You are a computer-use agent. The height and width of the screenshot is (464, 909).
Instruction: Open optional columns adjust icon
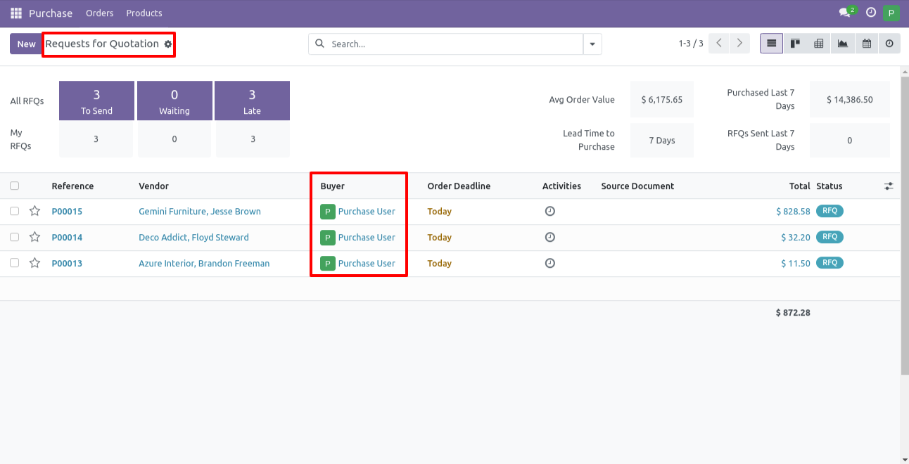coord(889,186)
